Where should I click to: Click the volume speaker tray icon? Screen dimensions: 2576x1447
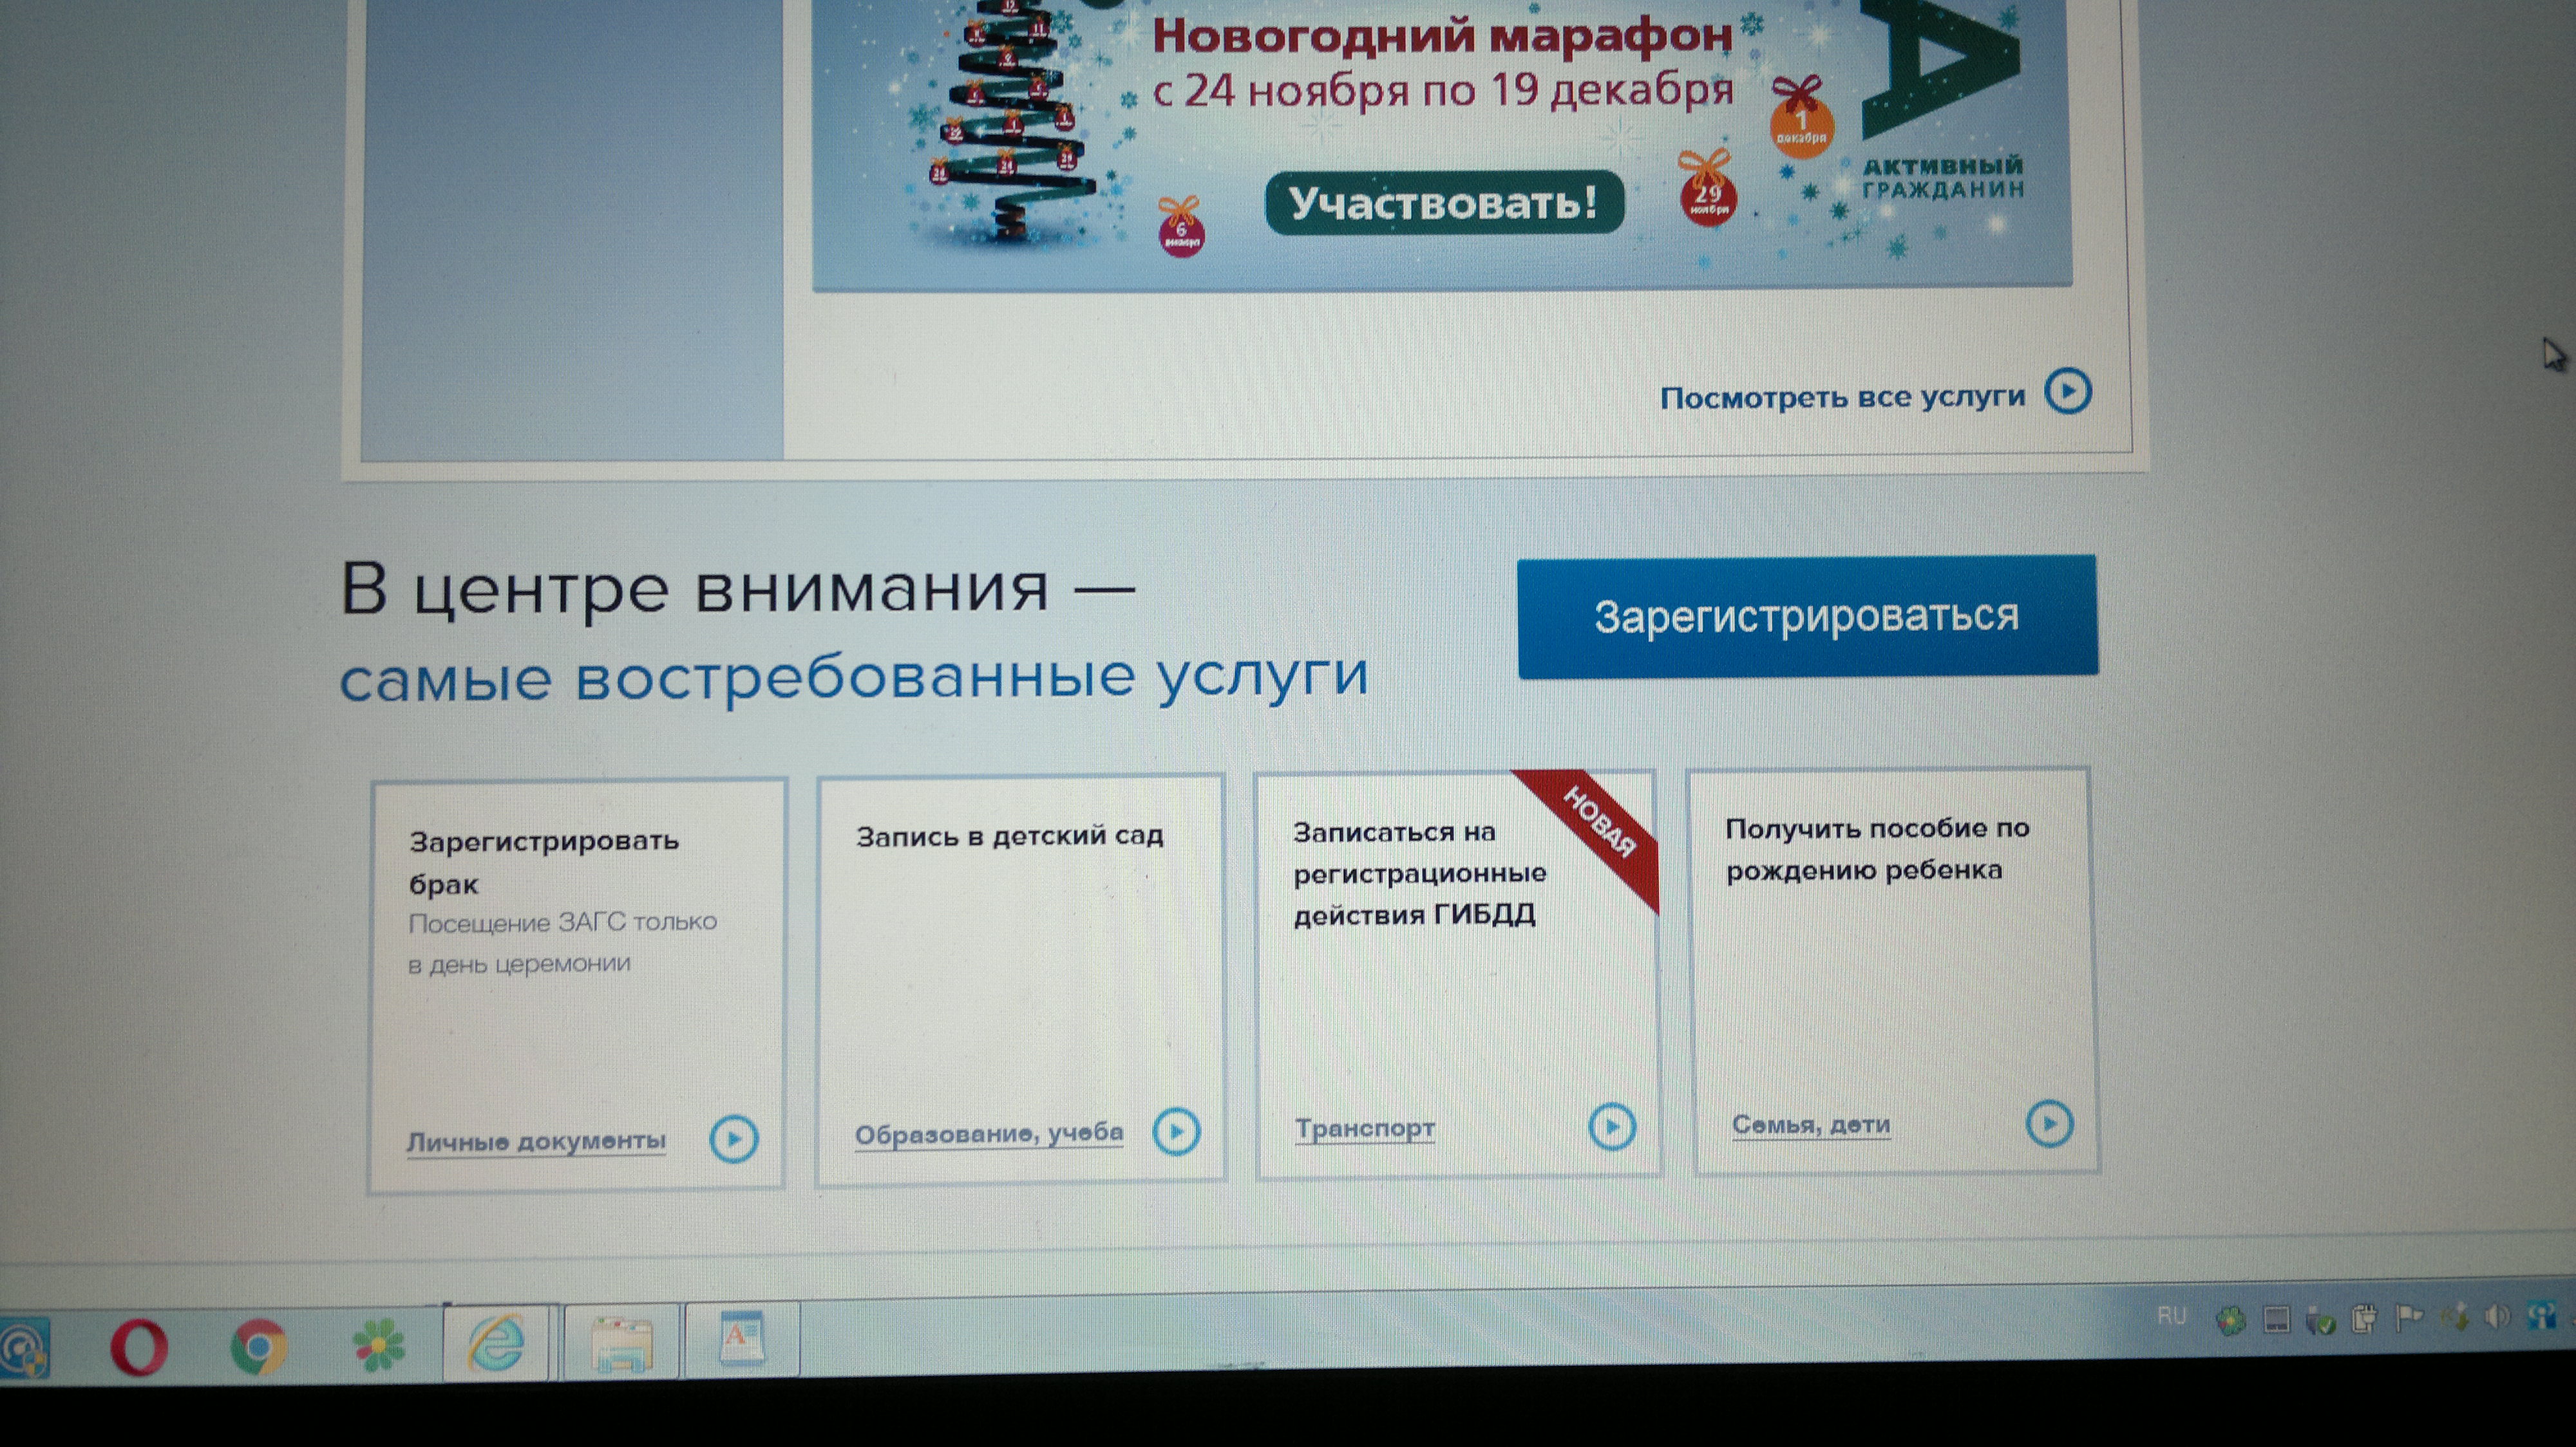2496,1317
